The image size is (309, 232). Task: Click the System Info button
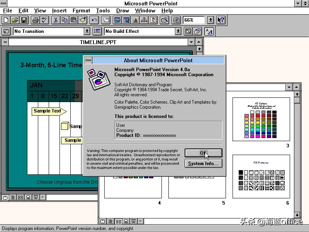click(x=204, y=164)
